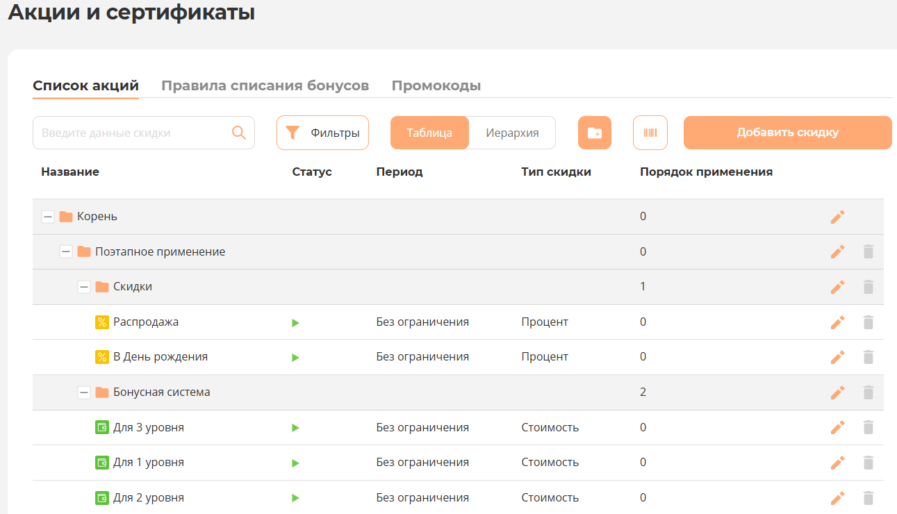Switch view to Иерархия
This screenshot has width=897, height=514.
(x=512, y=133)
